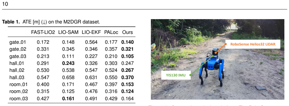This screenshot has width=289, height=106.
Task: Click the YIS130 IMU label
Action: pos(176,75)
